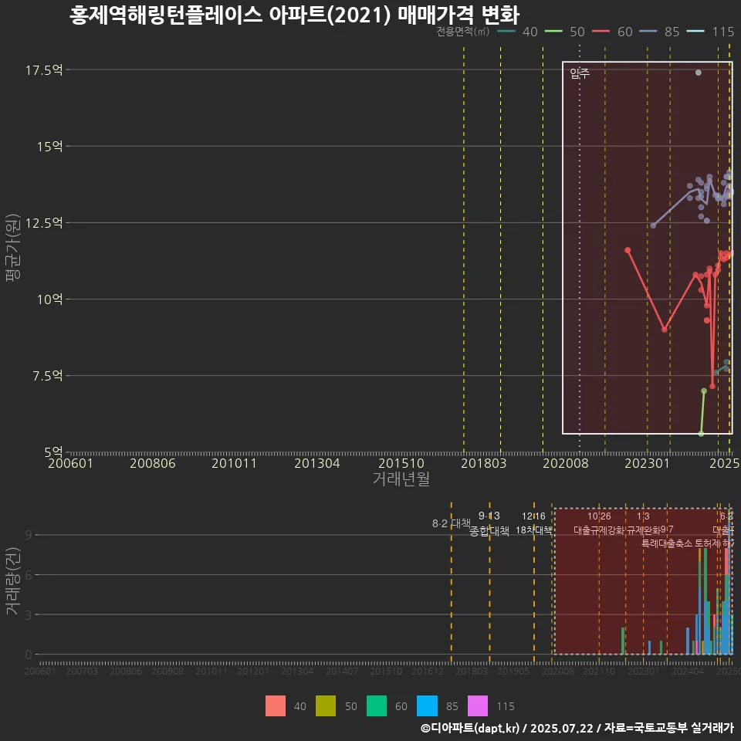741x741 pixels.
Task: Click the '거래년월' x-axis title
Action: coord(401,479)
